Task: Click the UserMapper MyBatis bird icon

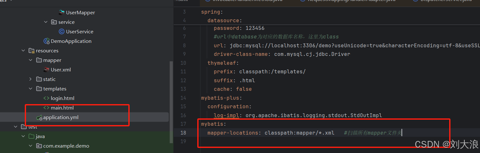Action: 62,12
